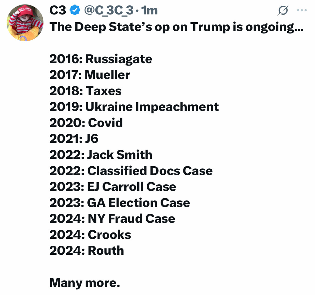Image resolution: width=315 pixels, height=295 pixels.
Task: Click the '2016: Russiagate' line
Action: 101,59
